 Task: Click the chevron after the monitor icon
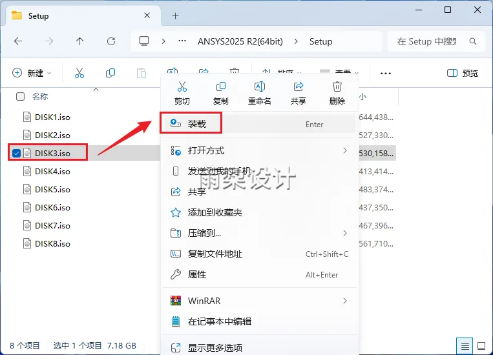click(163, 41)
